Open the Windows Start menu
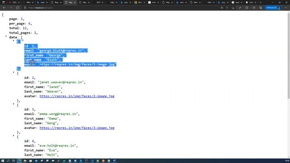Image resolution: width=290 pixels, height=163 pixels. (x=3, y=161)
